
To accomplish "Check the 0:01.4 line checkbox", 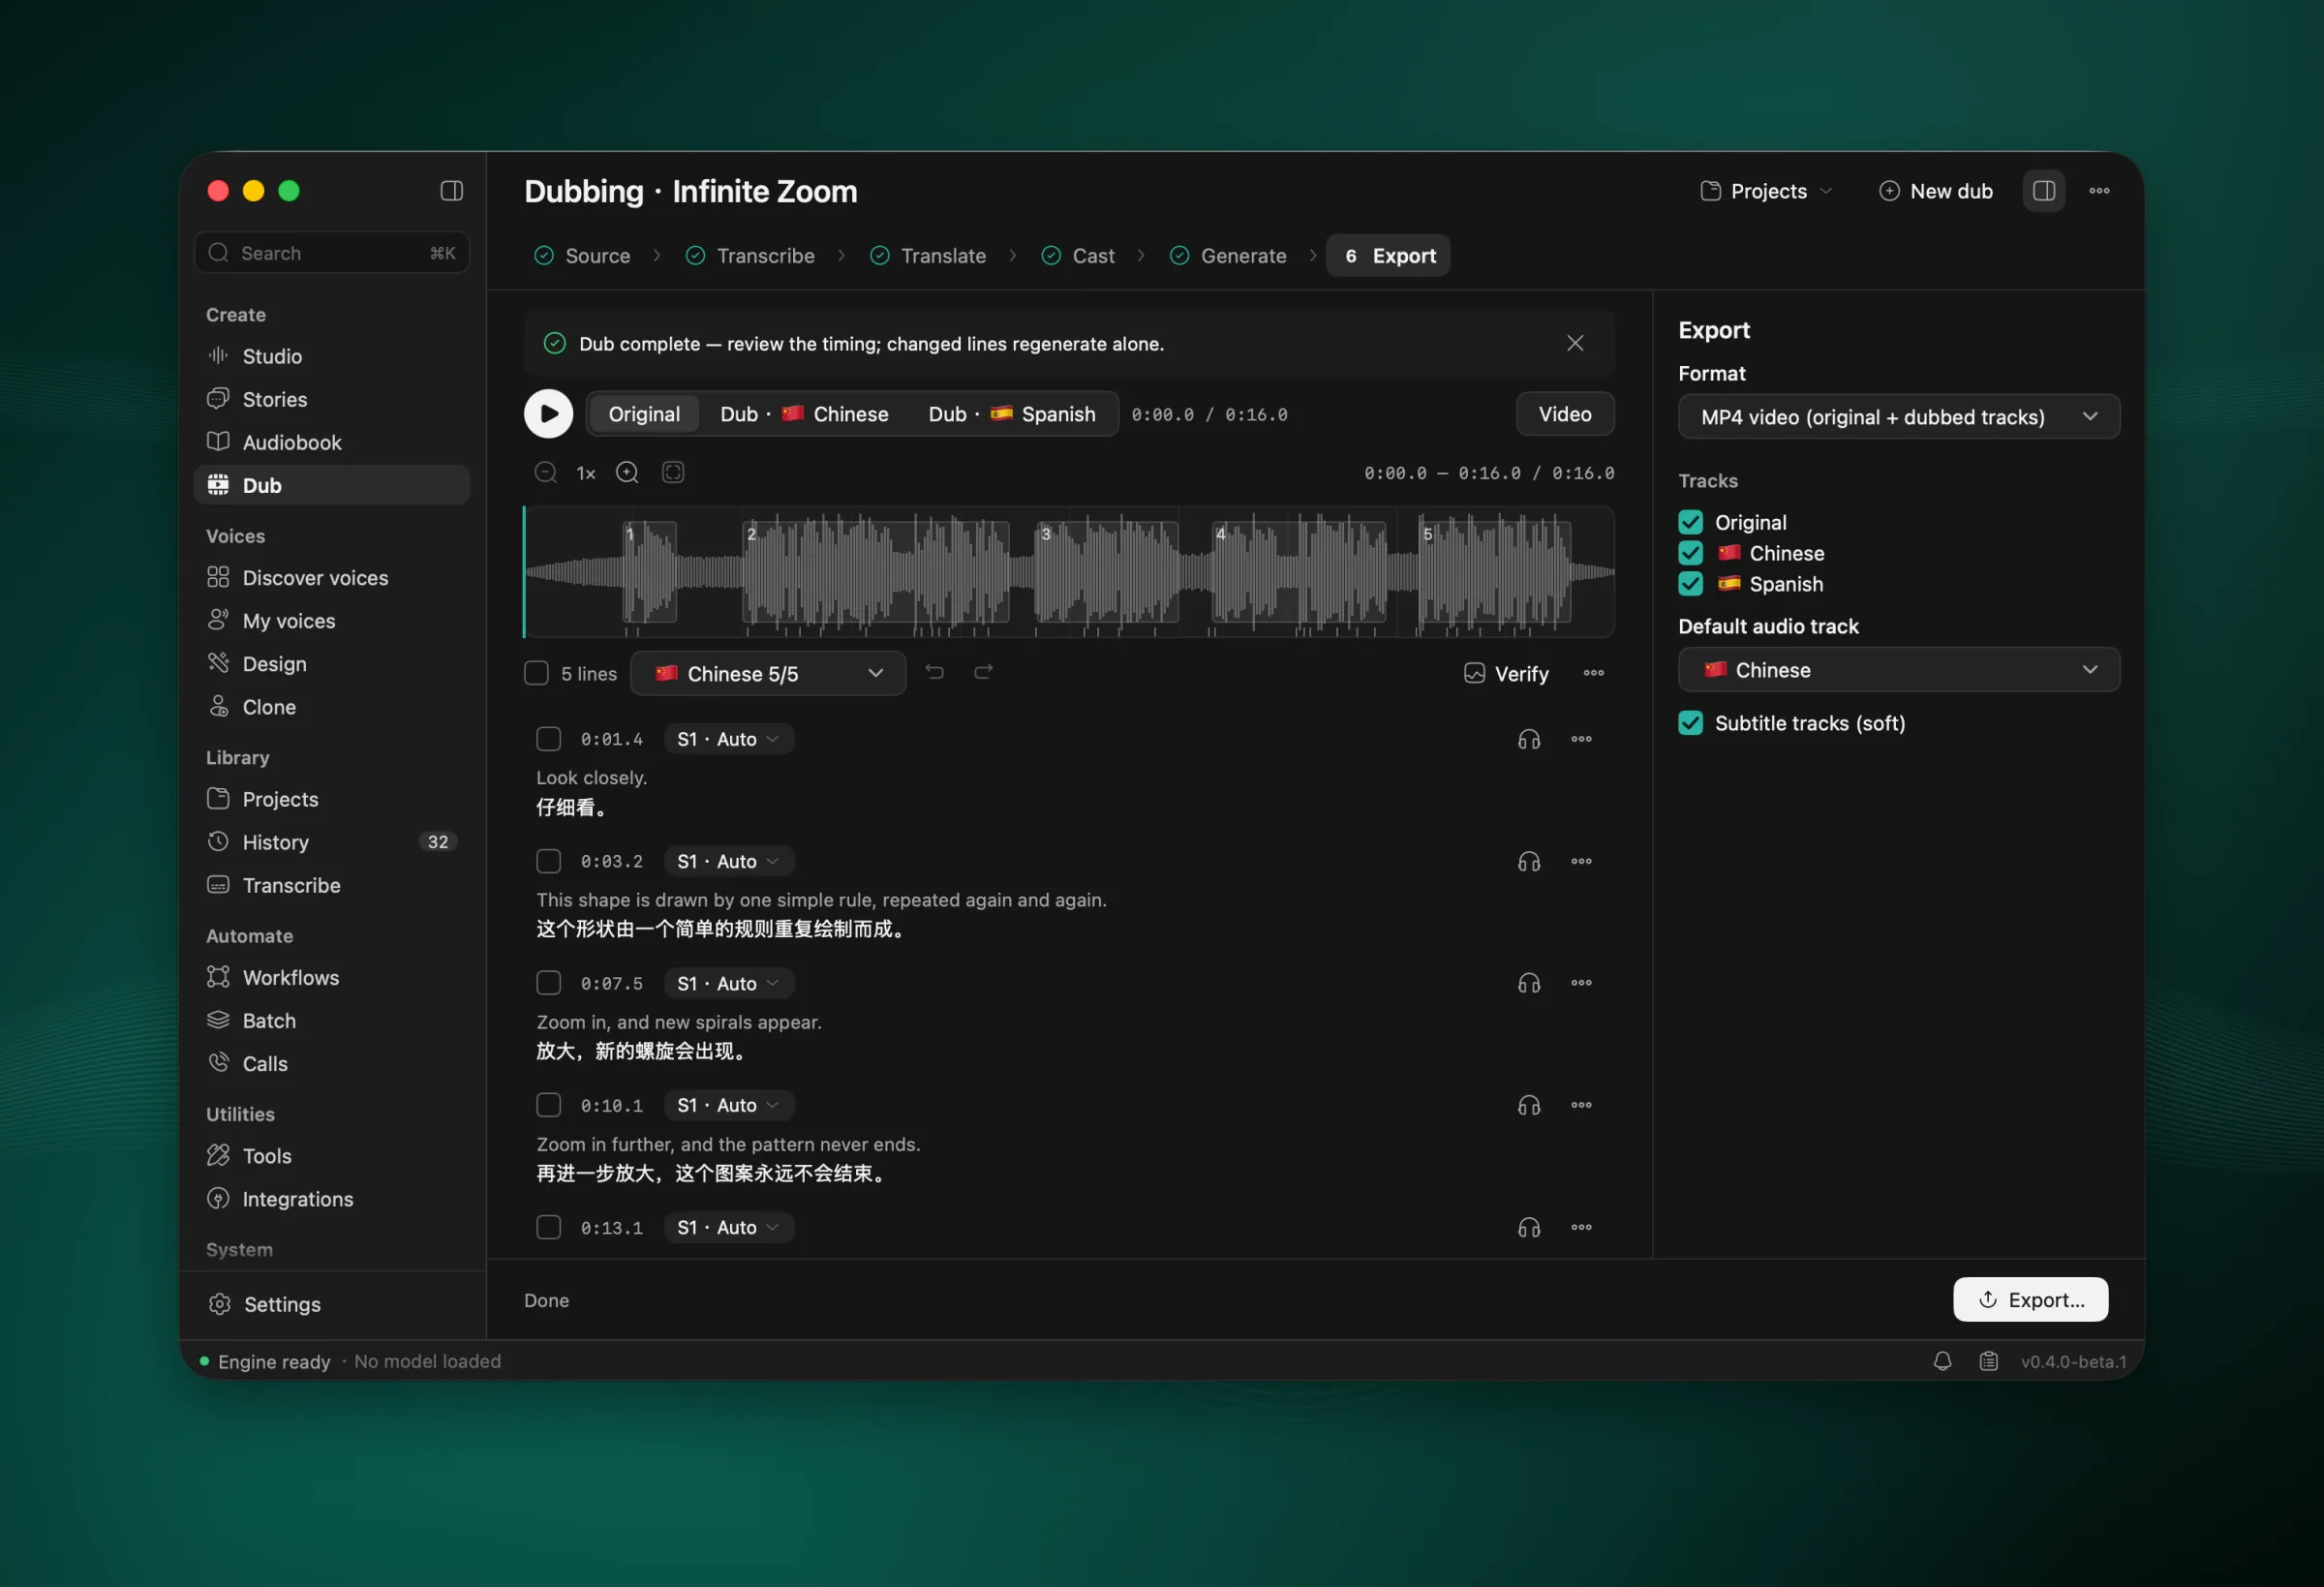I will coord(548,739).
